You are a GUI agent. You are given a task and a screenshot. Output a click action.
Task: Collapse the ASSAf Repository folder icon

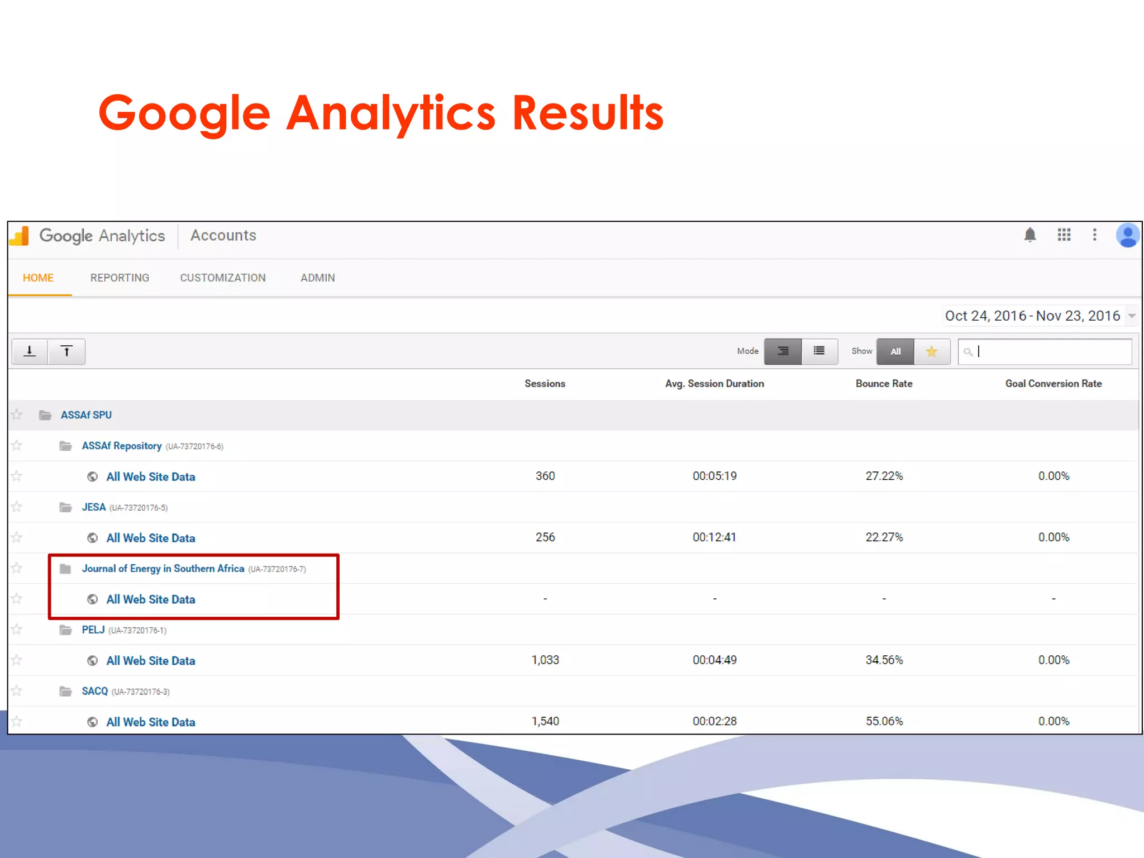pyautogui.click(x=65, y=446)
